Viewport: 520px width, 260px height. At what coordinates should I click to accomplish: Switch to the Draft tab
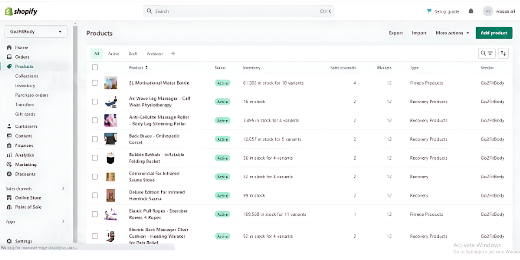pos(133,54)
